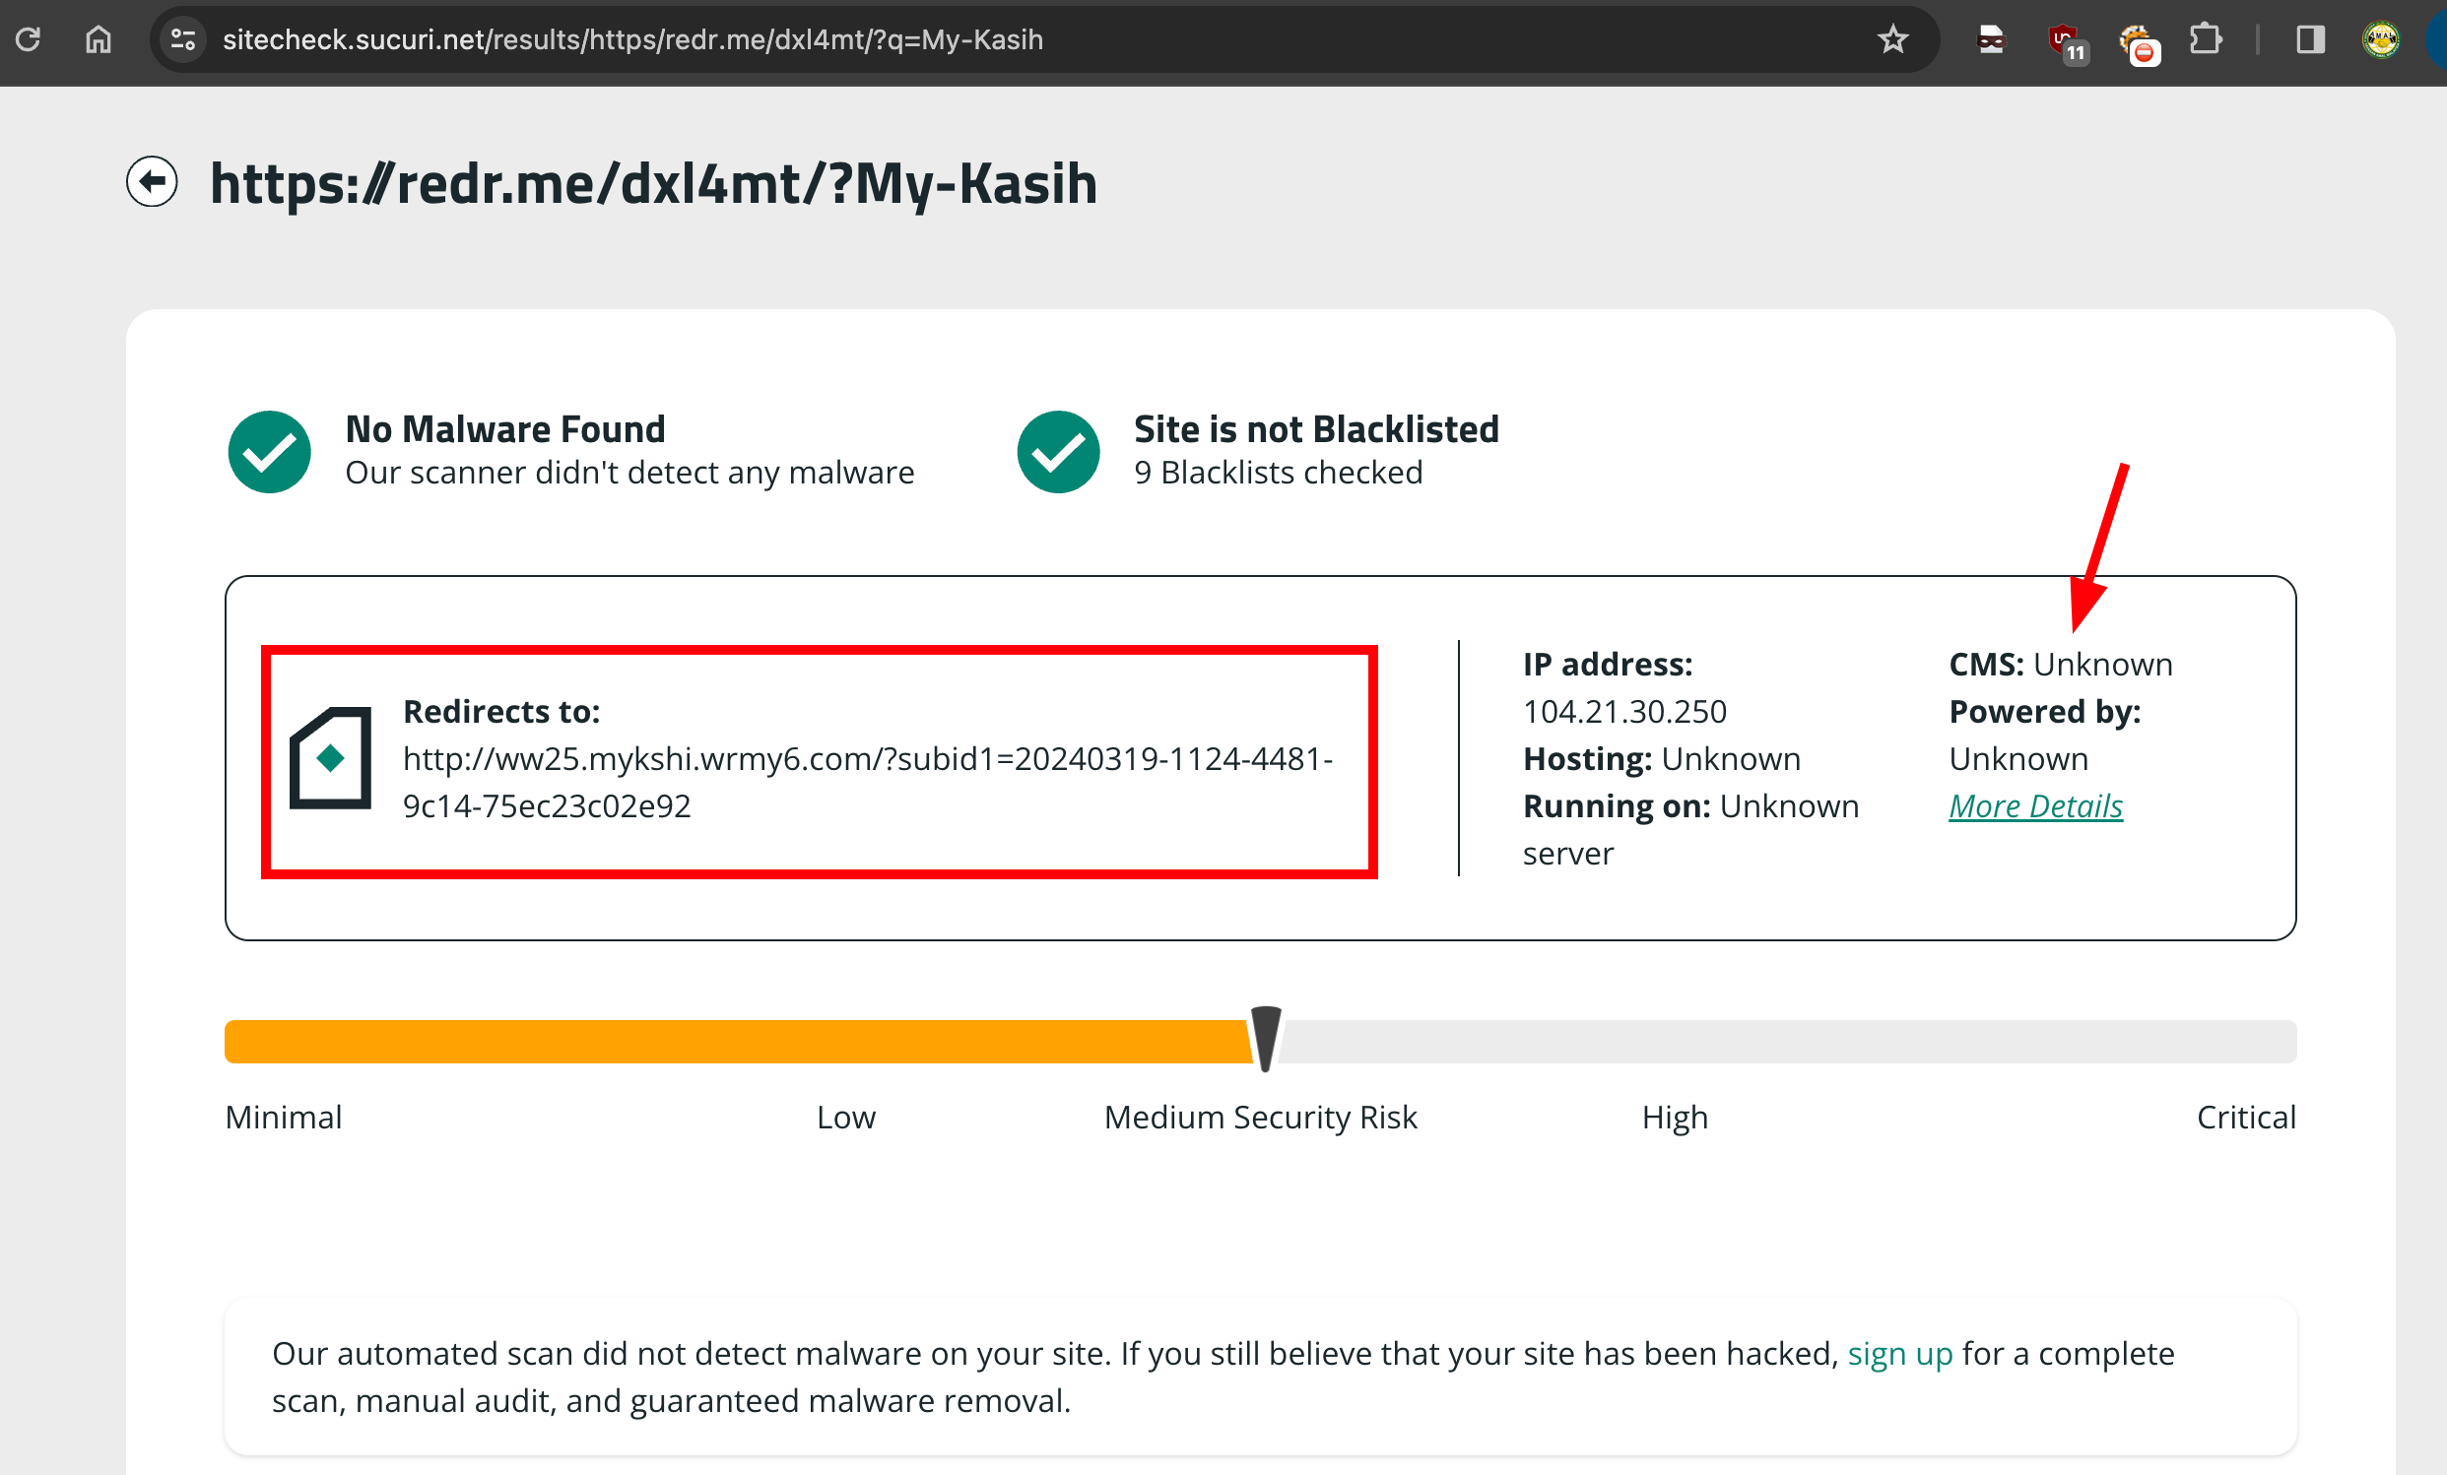
Task: Click the browser reload icon
Action: coord(29,39)
